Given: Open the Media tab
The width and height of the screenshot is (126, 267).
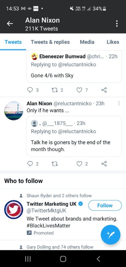Looking at the screenshot, I should (x=87, y=42).
